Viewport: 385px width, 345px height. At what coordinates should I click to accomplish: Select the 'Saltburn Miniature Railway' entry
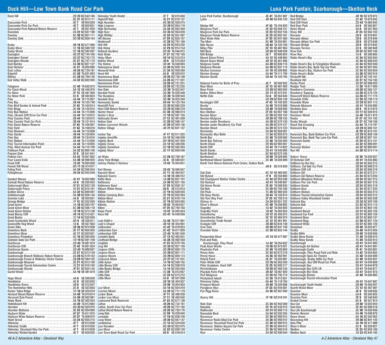click(334, 179)
